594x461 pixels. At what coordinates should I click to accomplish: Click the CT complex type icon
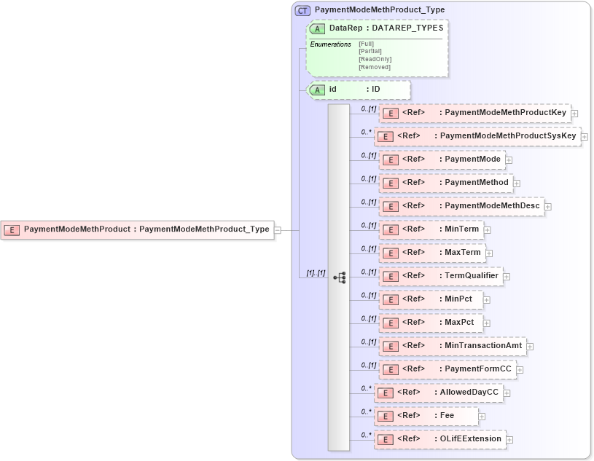tap(302, 10)
